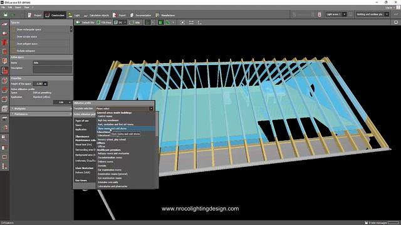Switch to the Light mode tab
The height and width of the screenshot is (225, 401).
click(74, 15)
